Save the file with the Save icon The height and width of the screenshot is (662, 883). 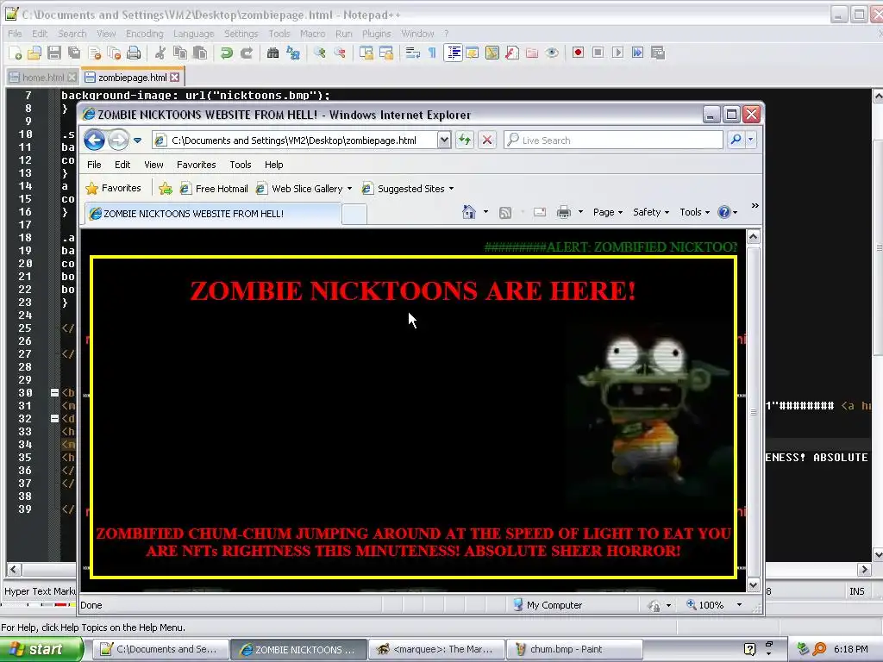[54, 53]
